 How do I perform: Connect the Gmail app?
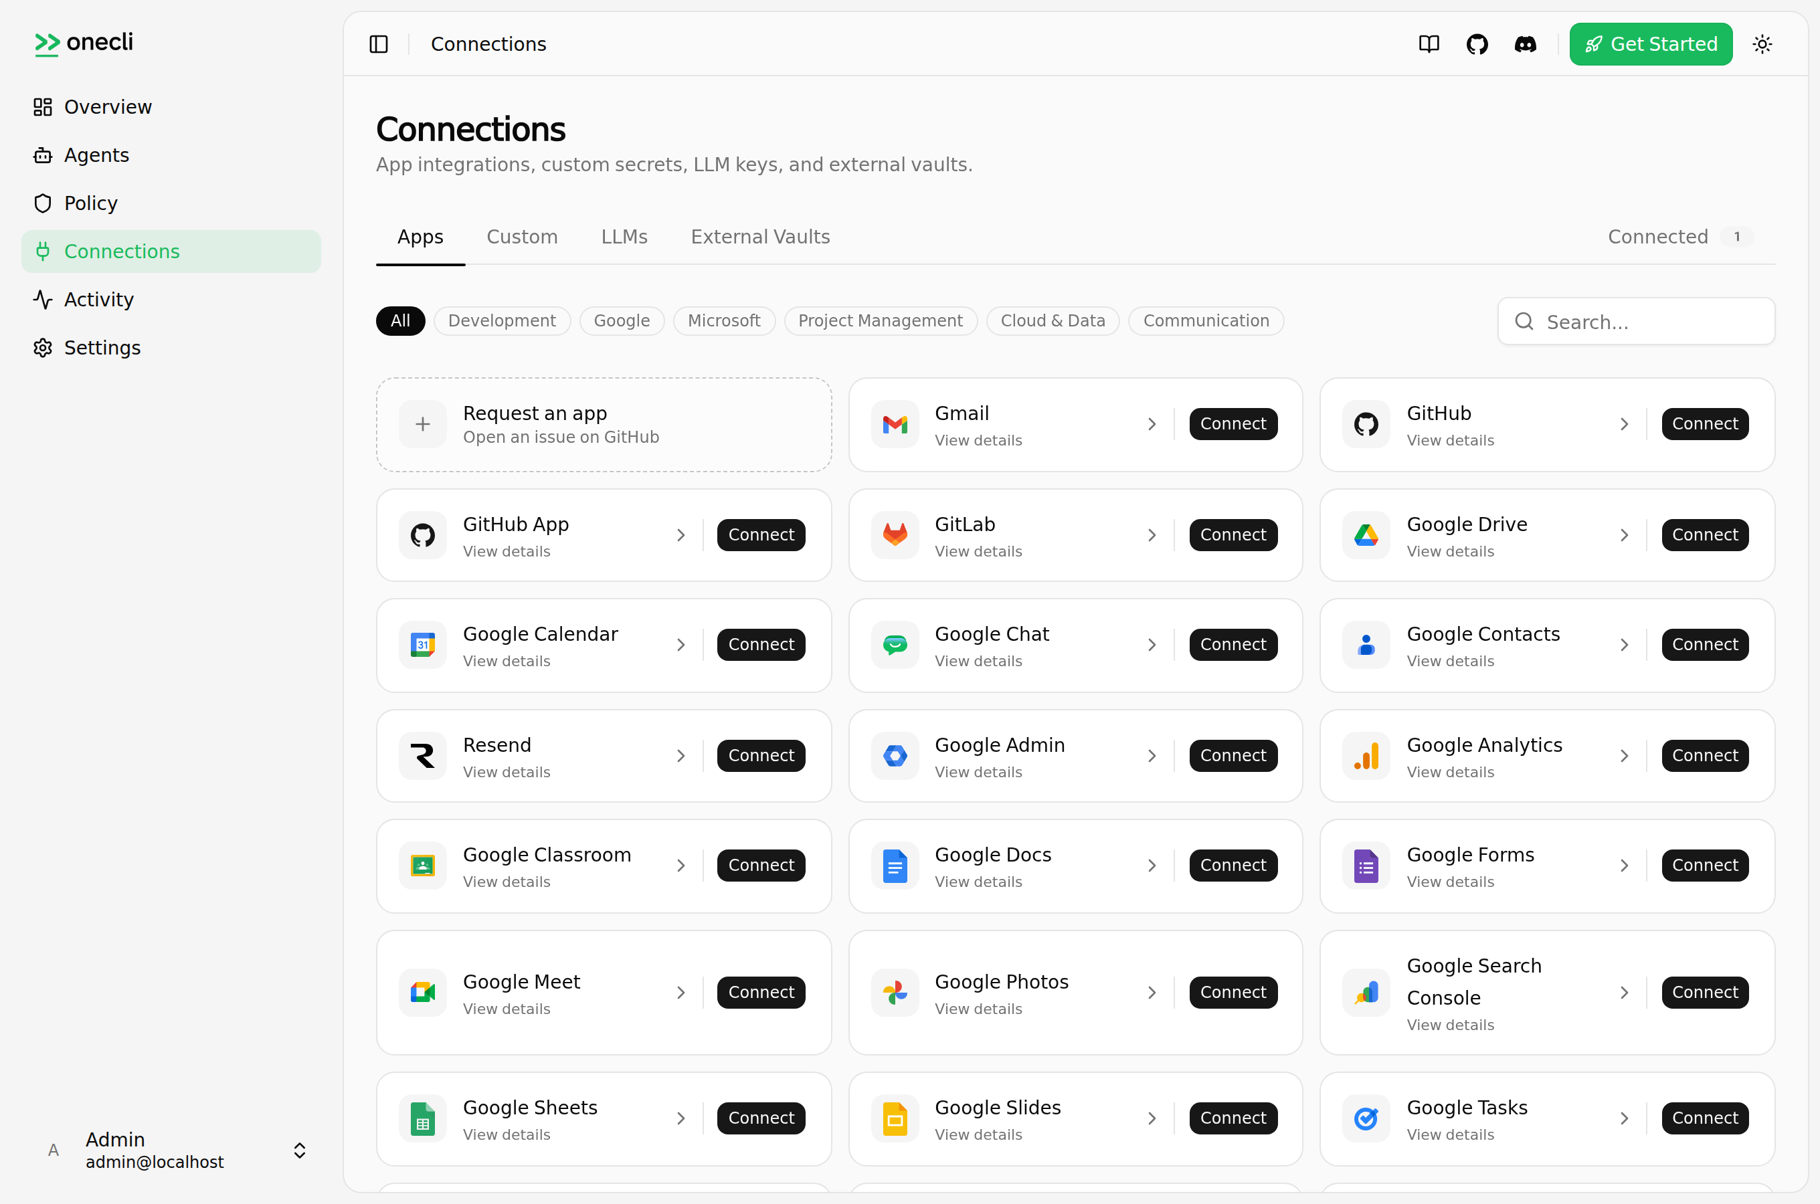1233,424
